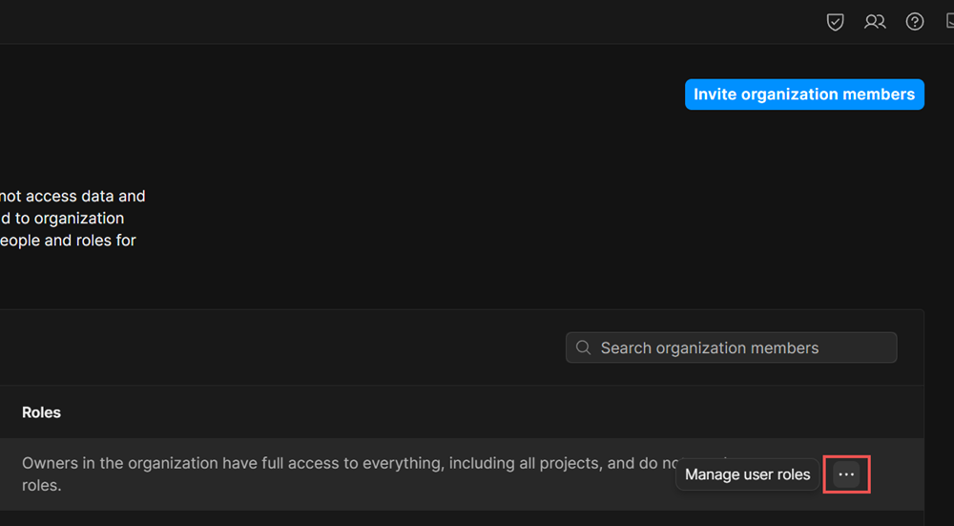This screenshot has width=954, height=526.
Task: Open the people/team icon in top bar
Action: [x=875, y=22]
